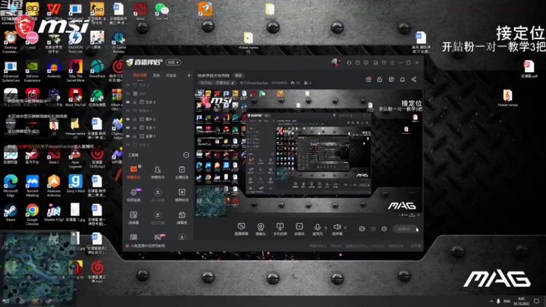
Task: Toggle preview eye icon near settings gear
Action: point(373,229)
